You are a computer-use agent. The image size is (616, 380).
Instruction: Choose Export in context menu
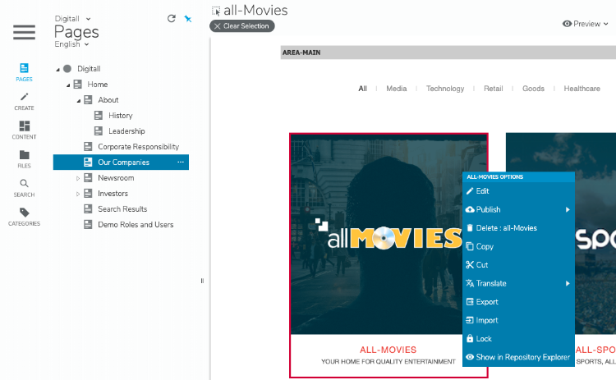click(518, 302)
